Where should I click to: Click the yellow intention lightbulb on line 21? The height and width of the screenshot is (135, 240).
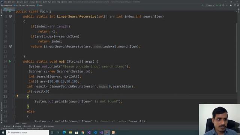click(18, 96)
